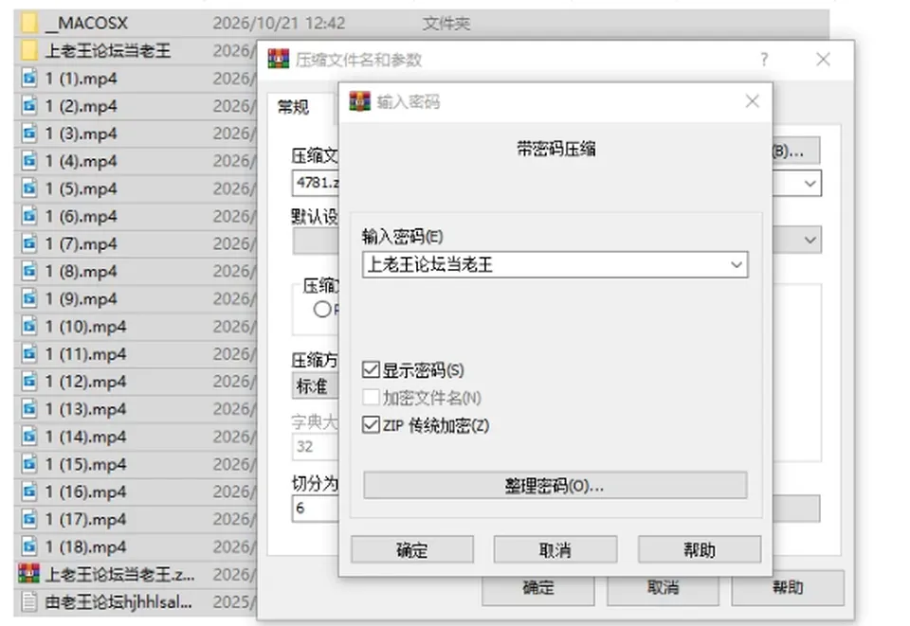Click the ? help button in title bar
The image size is (910, 626).
click(764, 59)
